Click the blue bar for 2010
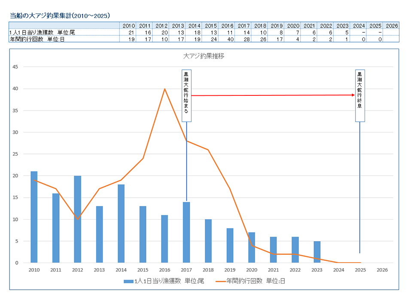This screenshot has width=408, height=306. point(34,217)
